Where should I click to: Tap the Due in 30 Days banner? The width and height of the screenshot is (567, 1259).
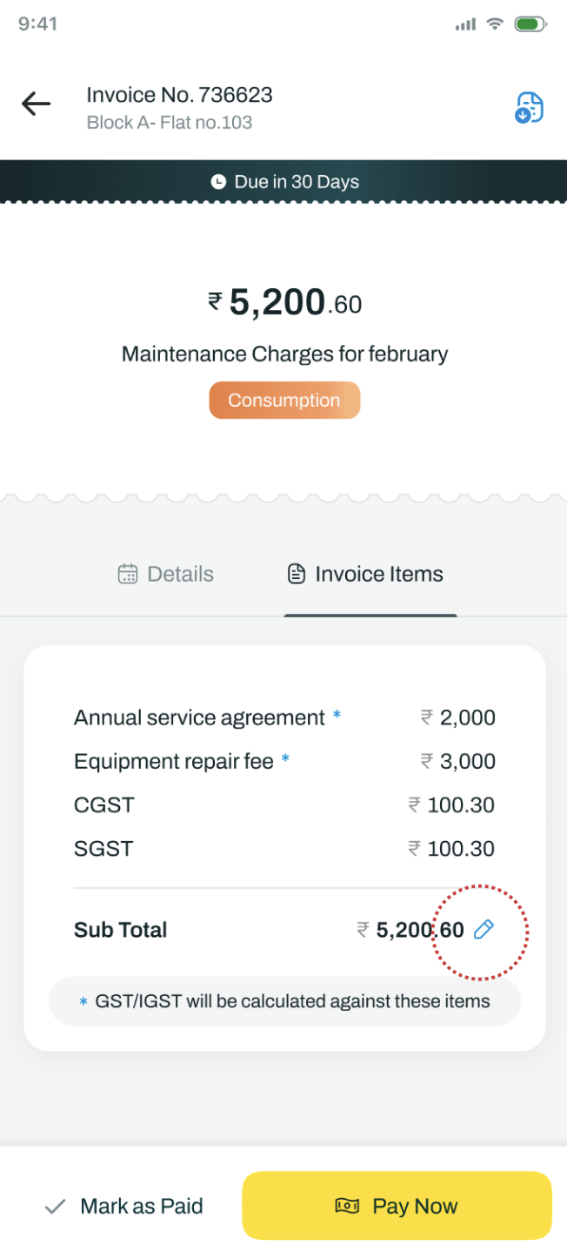(283, 182)
